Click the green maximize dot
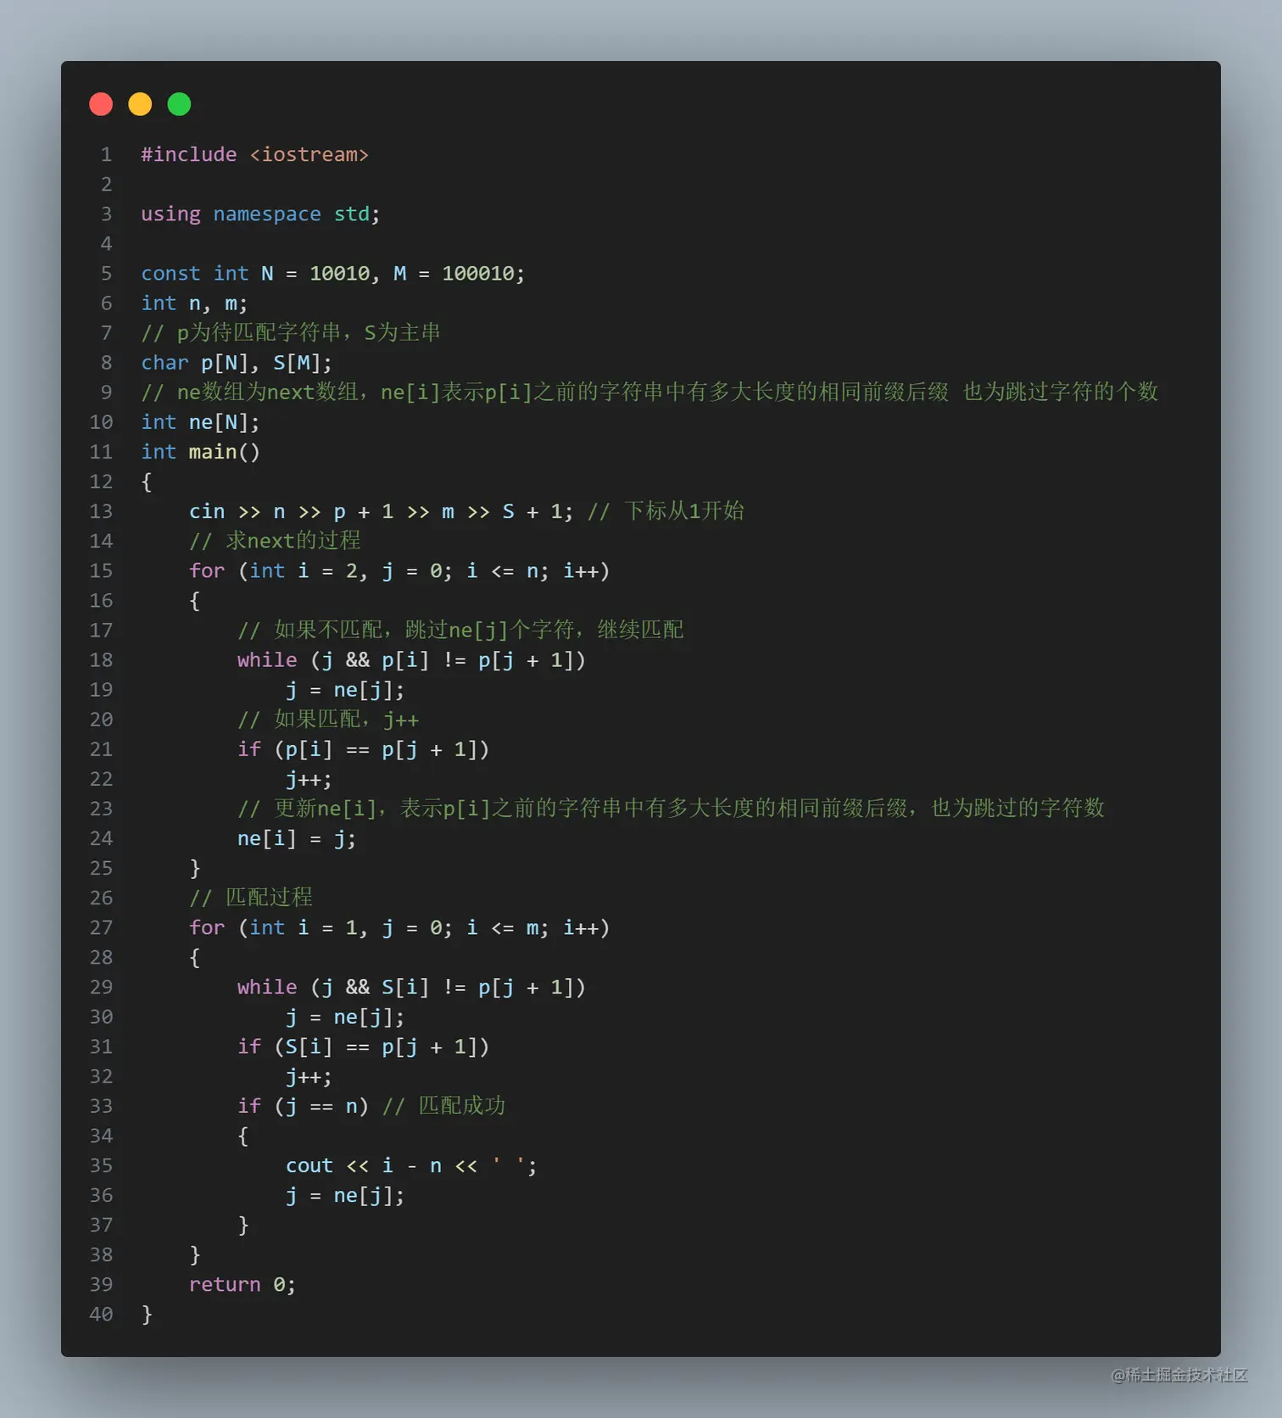 coord(179,104)
